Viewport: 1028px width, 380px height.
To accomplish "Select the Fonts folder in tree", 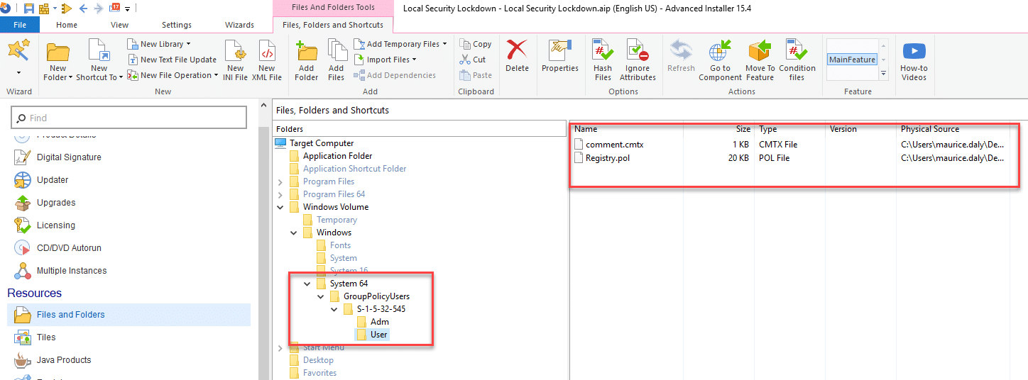I will (340, 245).
